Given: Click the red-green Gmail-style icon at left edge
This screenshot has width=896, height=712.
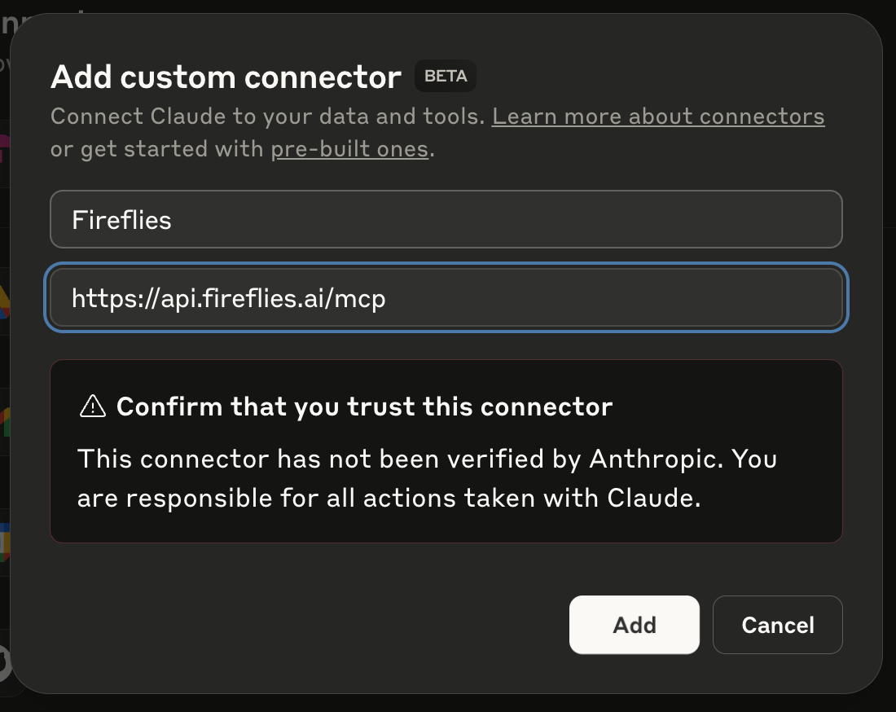Looking at the screenshot, I should [x=5, y=422].
